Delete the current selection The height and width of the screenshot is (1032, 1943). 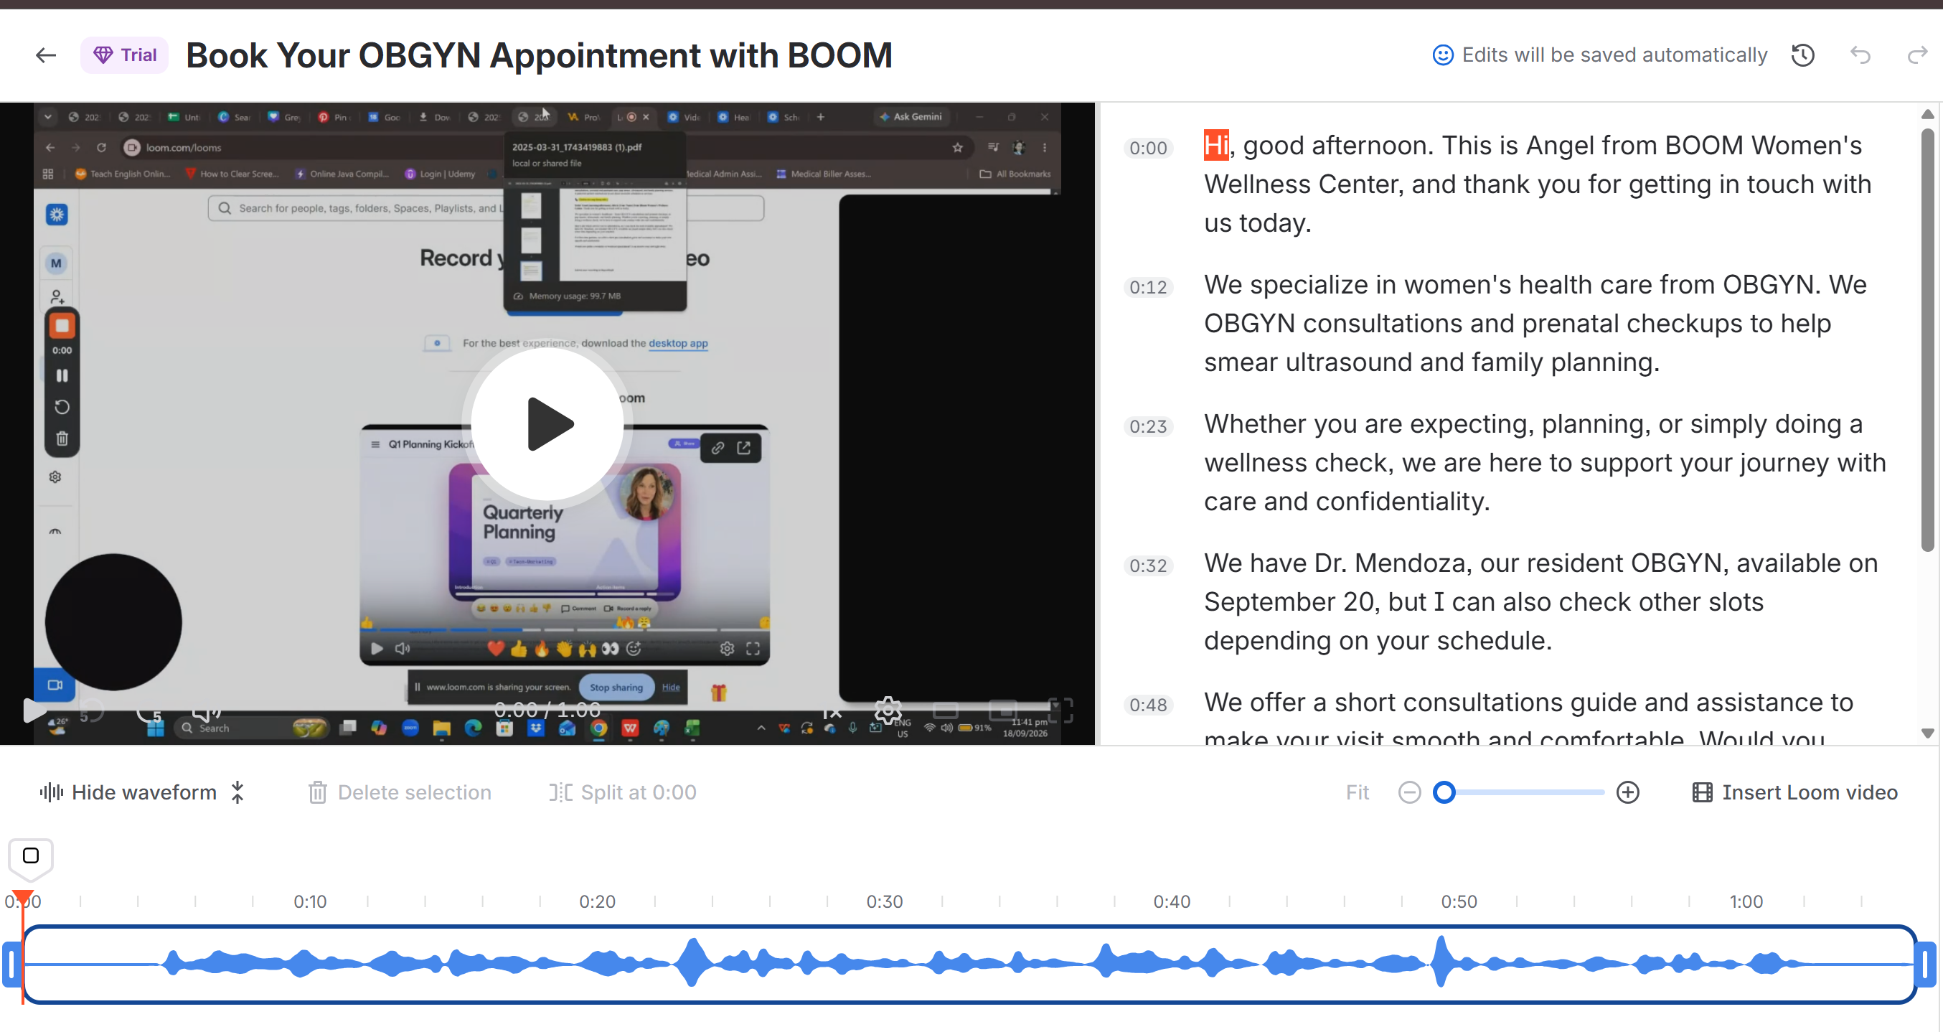click(400, 792)
